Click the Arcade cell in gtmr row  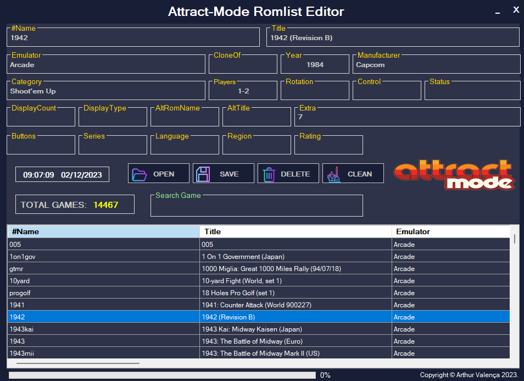click(x=451, y=269)
